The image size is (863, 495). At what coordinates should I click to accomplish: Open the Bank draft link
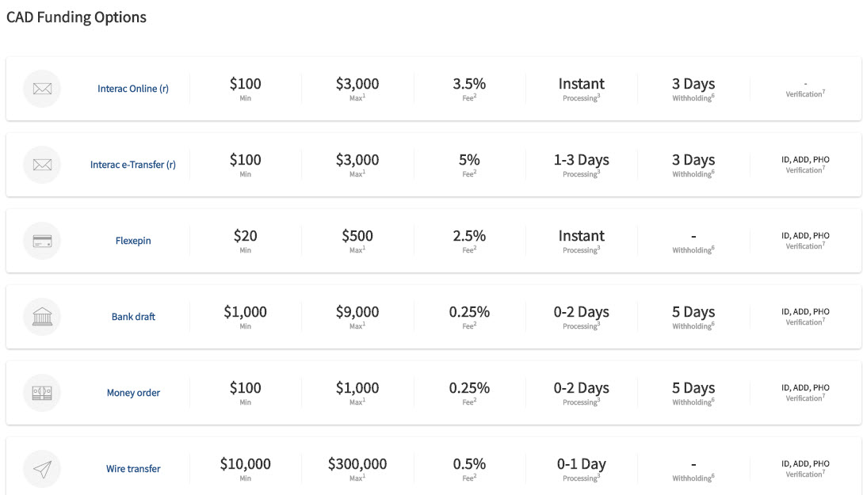pyautogui.click(x=133, y=317)
